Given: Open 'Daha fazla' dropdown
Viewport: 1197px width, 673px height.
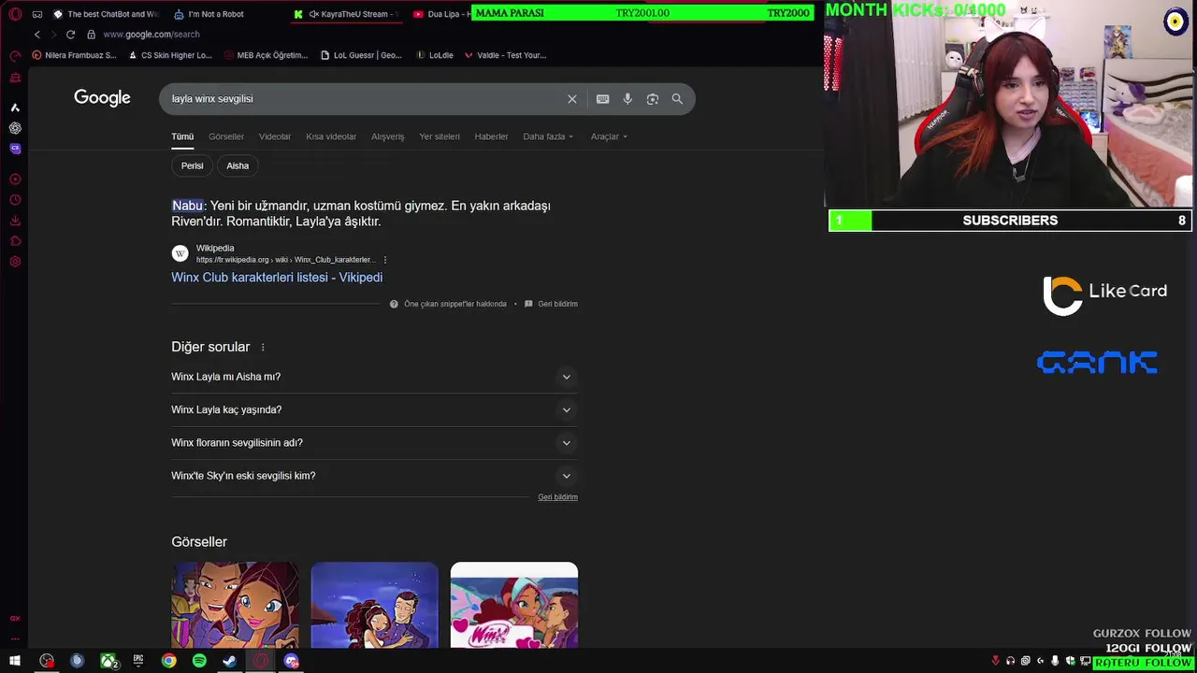Looking at the screenshot, I should (x=548, y=136).
